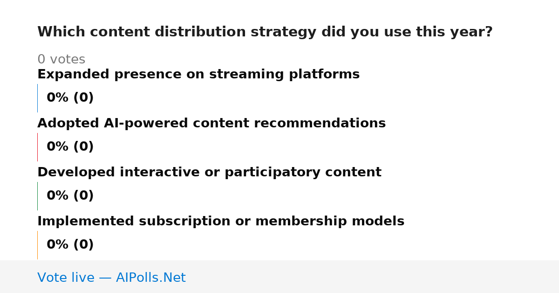559x293 pixels.
Task: Click the word 'AIPolls.Net' in the footer
Action: pos(150,278)
